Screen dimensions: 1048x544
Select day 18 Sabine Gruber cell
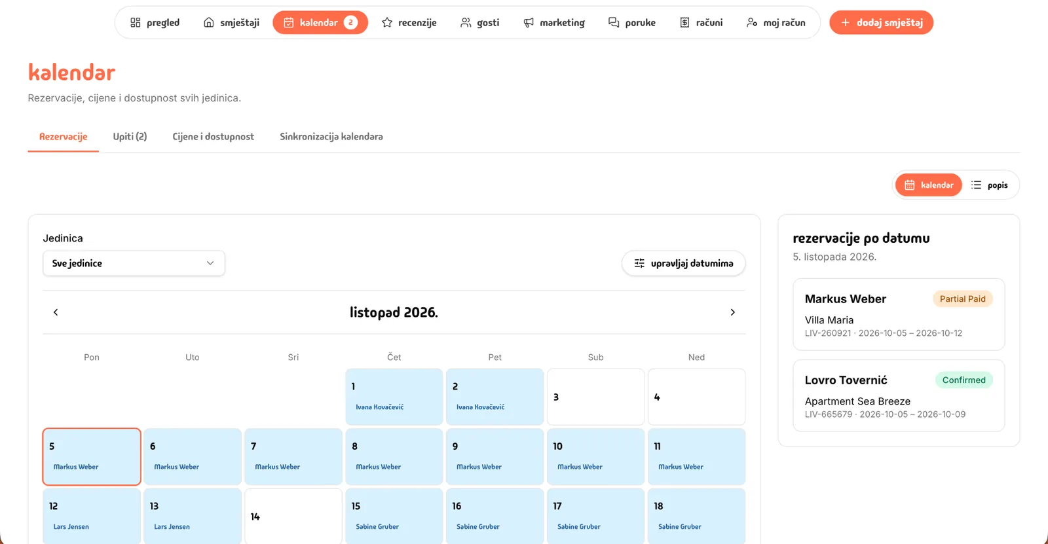[696, 517]
